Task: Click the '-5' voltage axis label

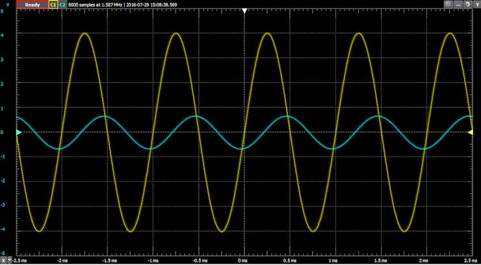Action: point(2,253)
